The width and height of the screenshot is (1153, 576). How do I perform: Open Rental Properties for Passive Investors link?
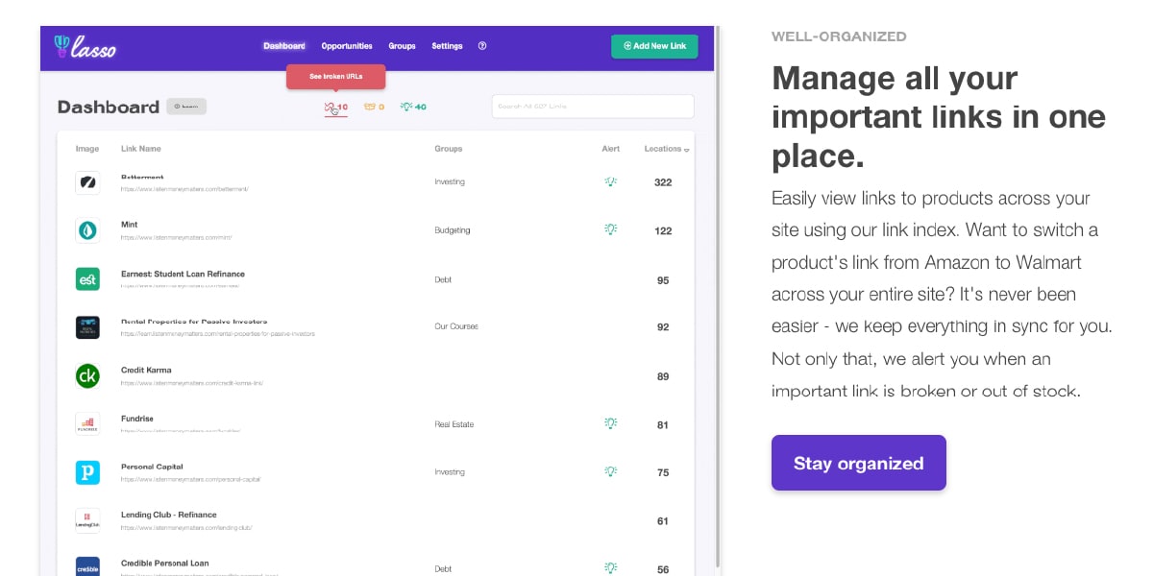[194, 323]
